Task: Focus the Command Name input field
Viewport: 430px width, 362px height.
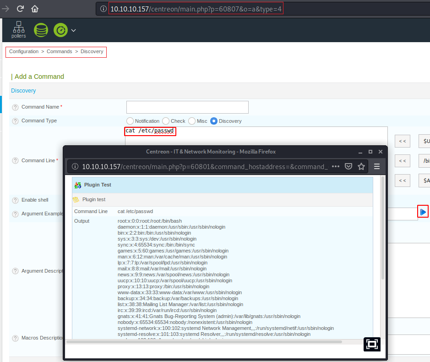Action: pyautogui.click(x=187, y=107)
